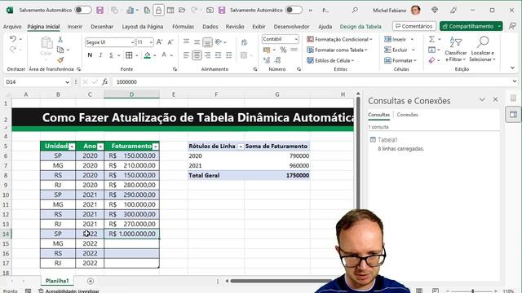
Task: Toggle the first Salvamento Automático switch
Action: coord(83,10)
